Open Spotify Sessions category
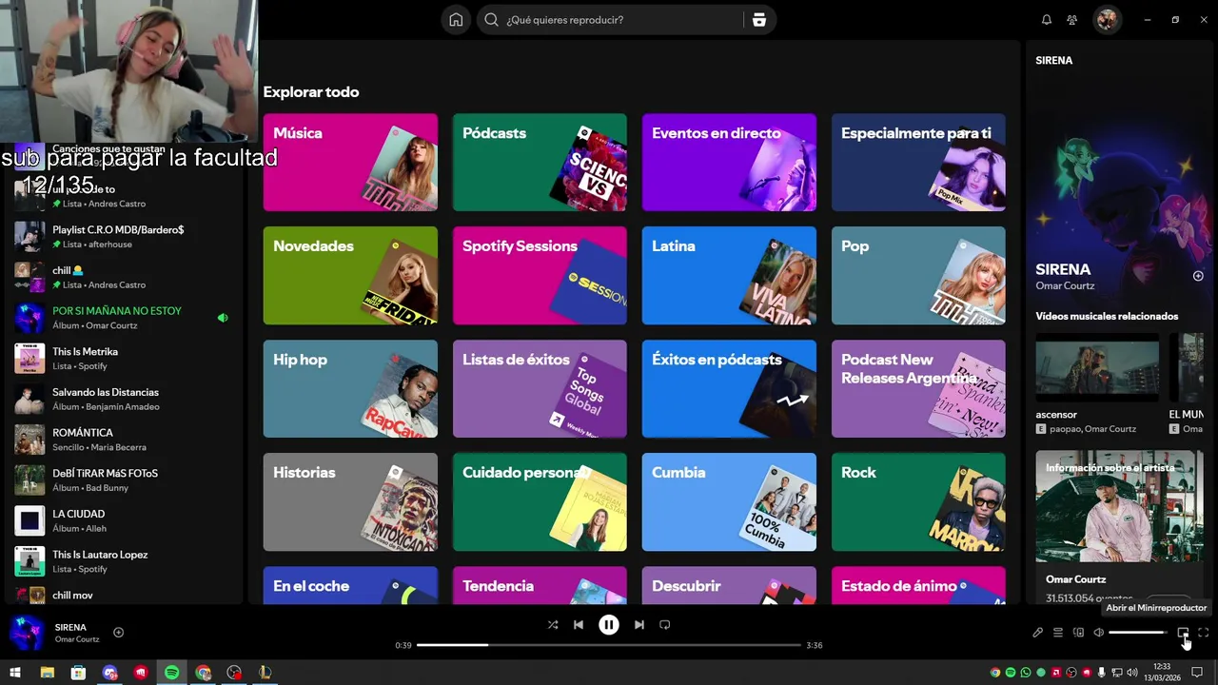This screenshot has height=685, width=1218. (x=540, y=276)
